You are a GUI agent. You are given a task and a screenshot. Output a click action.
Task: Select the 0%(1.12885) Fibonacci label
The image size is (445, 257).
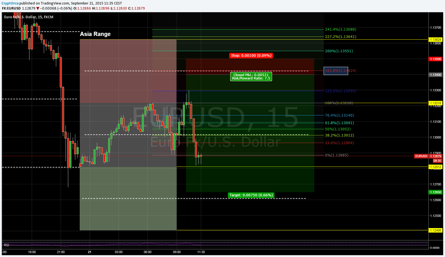pos(337,155)
